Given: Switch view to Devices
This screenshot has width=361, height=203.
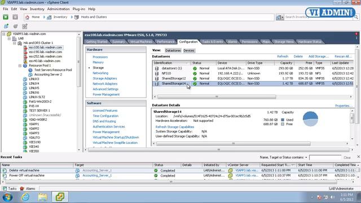Looking at the screenshot, I should (x=189, y=50).
